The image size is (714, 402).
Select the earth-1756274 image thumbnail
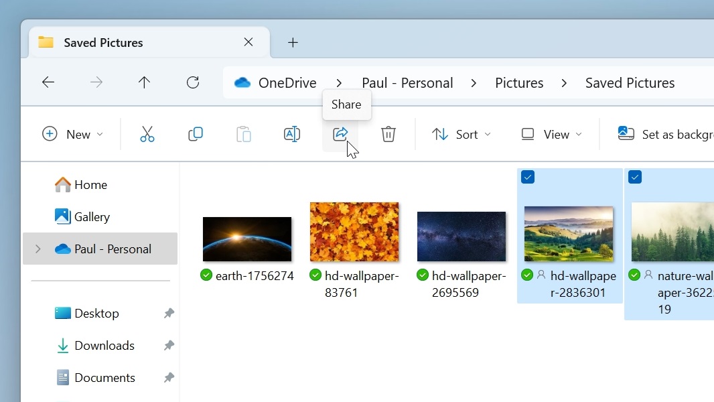247,239
